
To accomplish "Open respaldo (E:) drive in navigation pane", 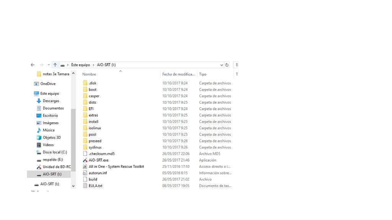I will pyautogui.click(x=50, y=160).
